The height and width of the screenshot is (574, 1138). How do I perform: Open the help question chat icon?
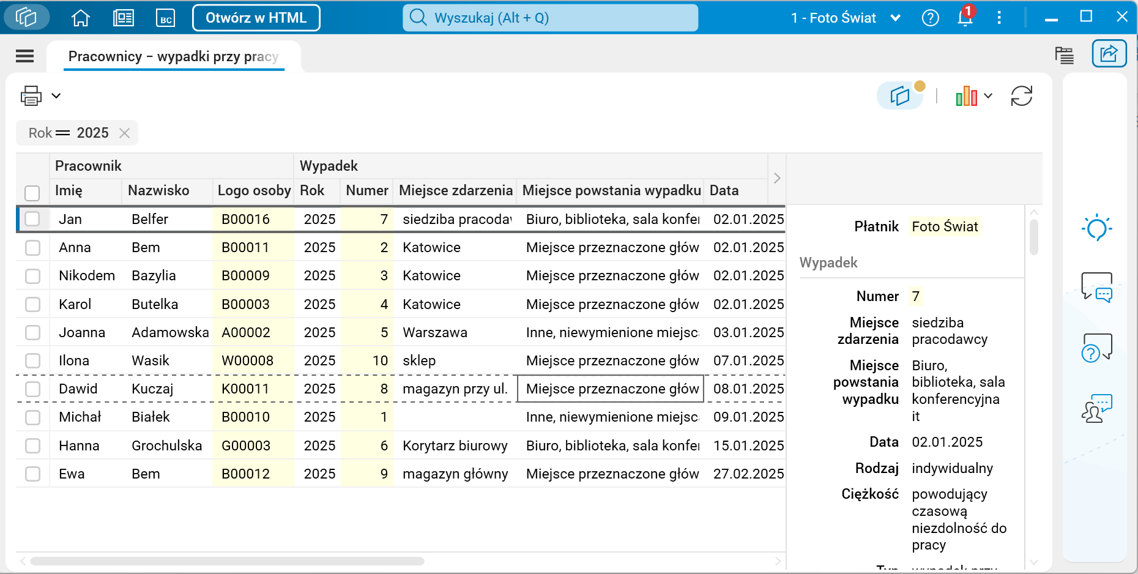point(1096,348)
